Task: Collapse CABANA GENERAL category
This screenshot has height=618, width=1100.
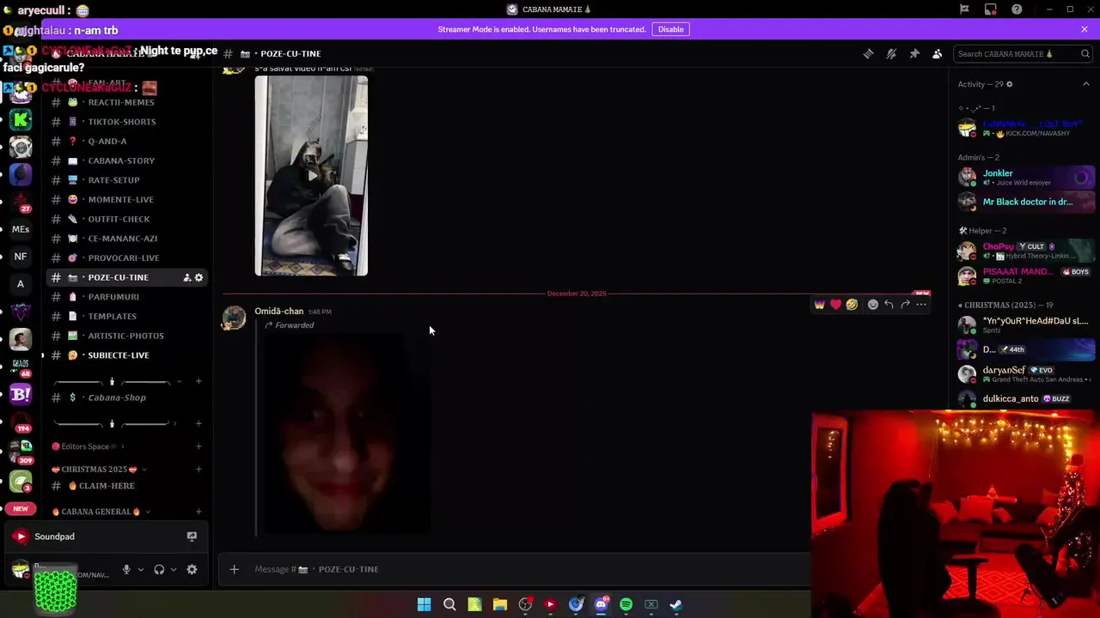Action: tap(100, 512)
